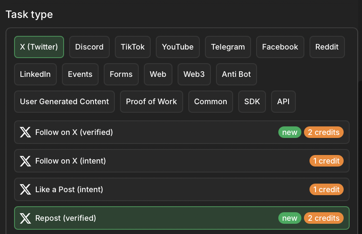Choose the Like a Post (intent) task
Image resolution: width=362 pixels, height=234 pixels.
(x=182, y=190)
